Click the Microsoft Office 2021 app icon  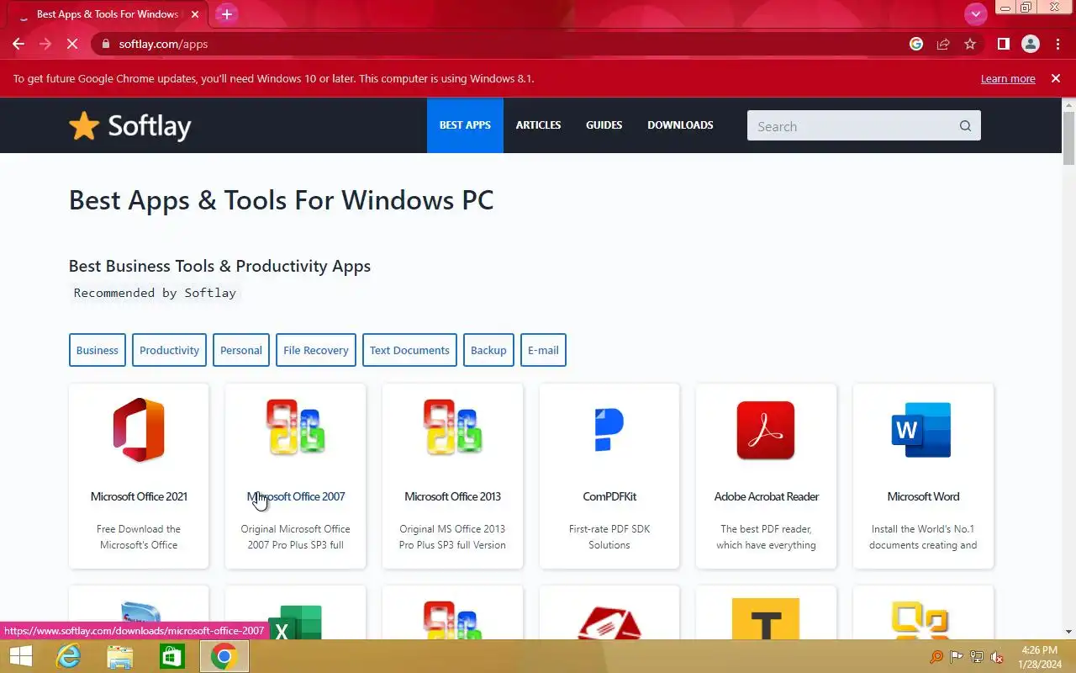coord(139,430)
